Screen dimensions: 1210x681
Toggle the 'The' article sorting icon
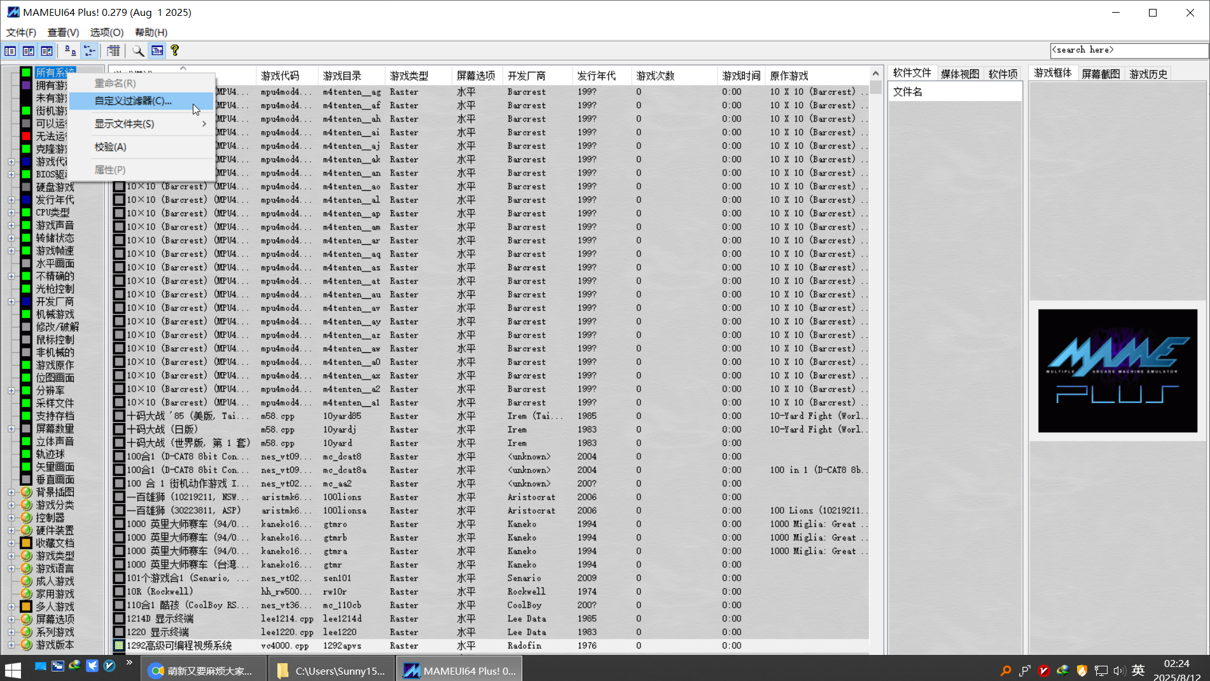coord(156,51)
